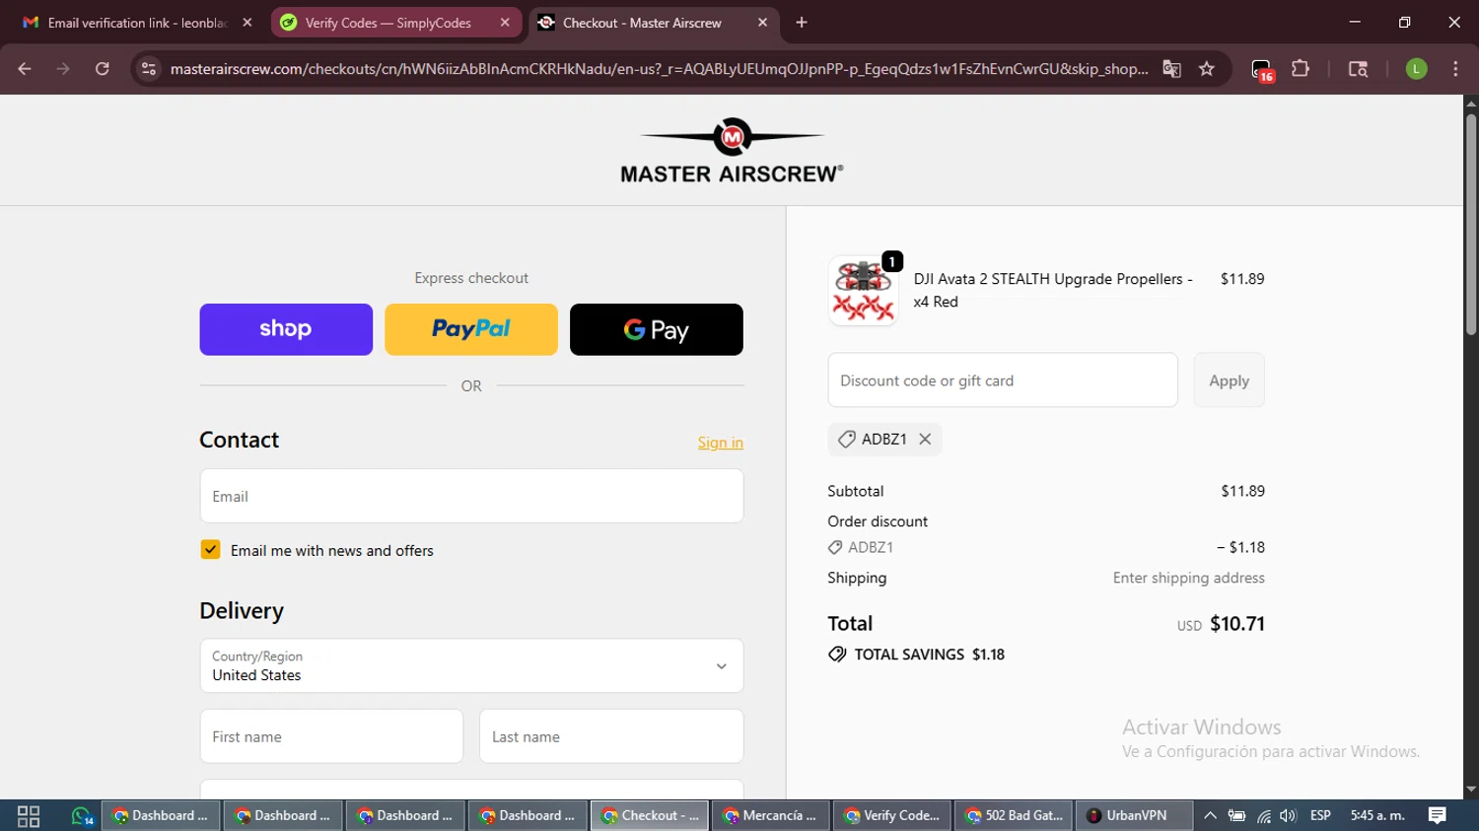Click the Total $10.71 amount
Viewport: 1479px width, 831px height.
point(1236,624)
